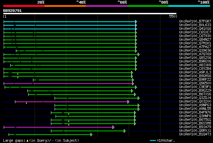This screenshot has width=213, height=143.
Task: Select the UniRef100_B9RFZ2 label
Action: click(195, 79)
